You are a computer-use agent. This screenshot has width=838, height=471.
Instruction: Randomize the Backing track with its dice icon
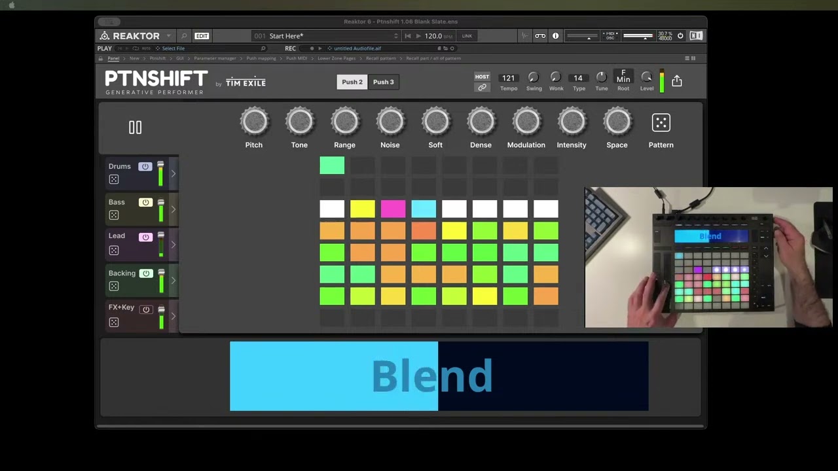(x=114, y=287)
